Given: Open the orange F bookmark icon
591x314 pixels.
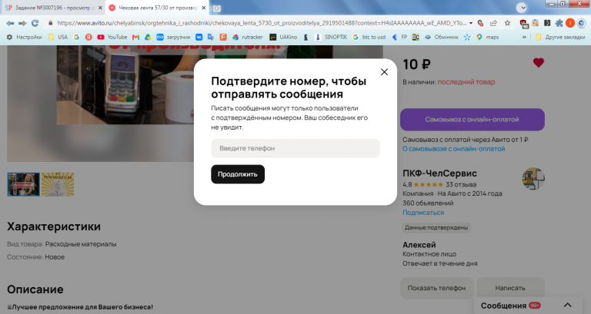Looking at the screenshot, I should click(223, 37).
